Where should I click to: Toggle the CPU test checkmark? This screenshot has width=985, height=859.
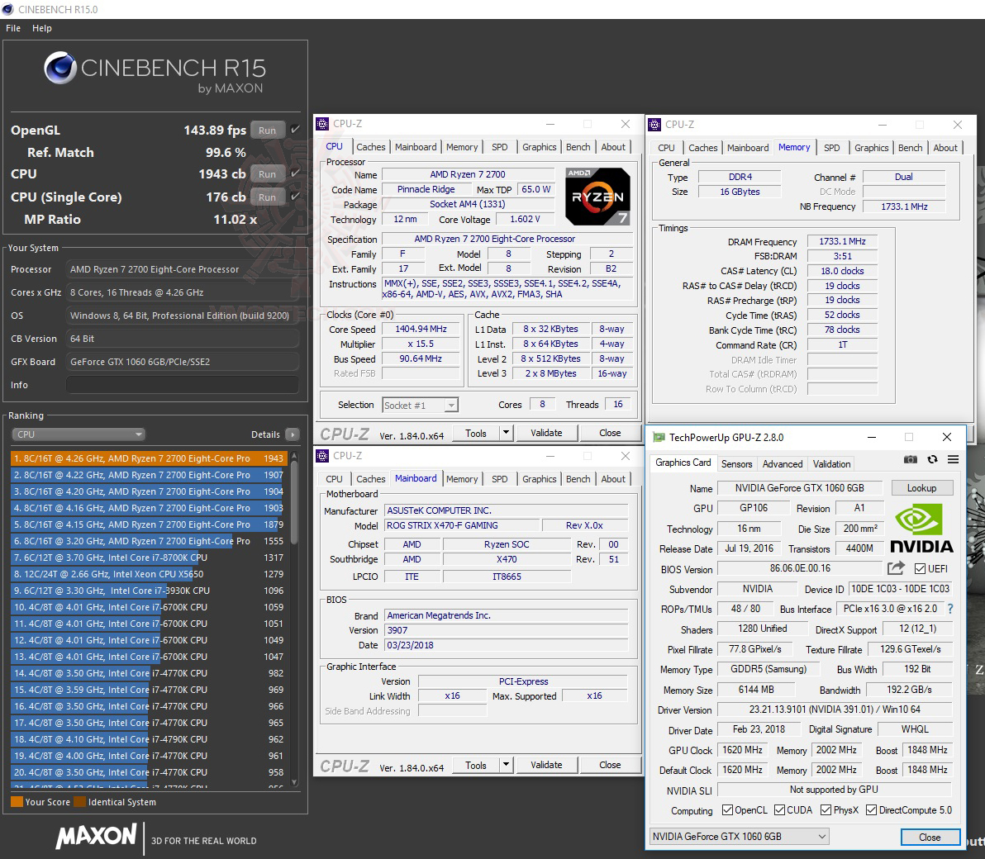click(x=295, y=173)
